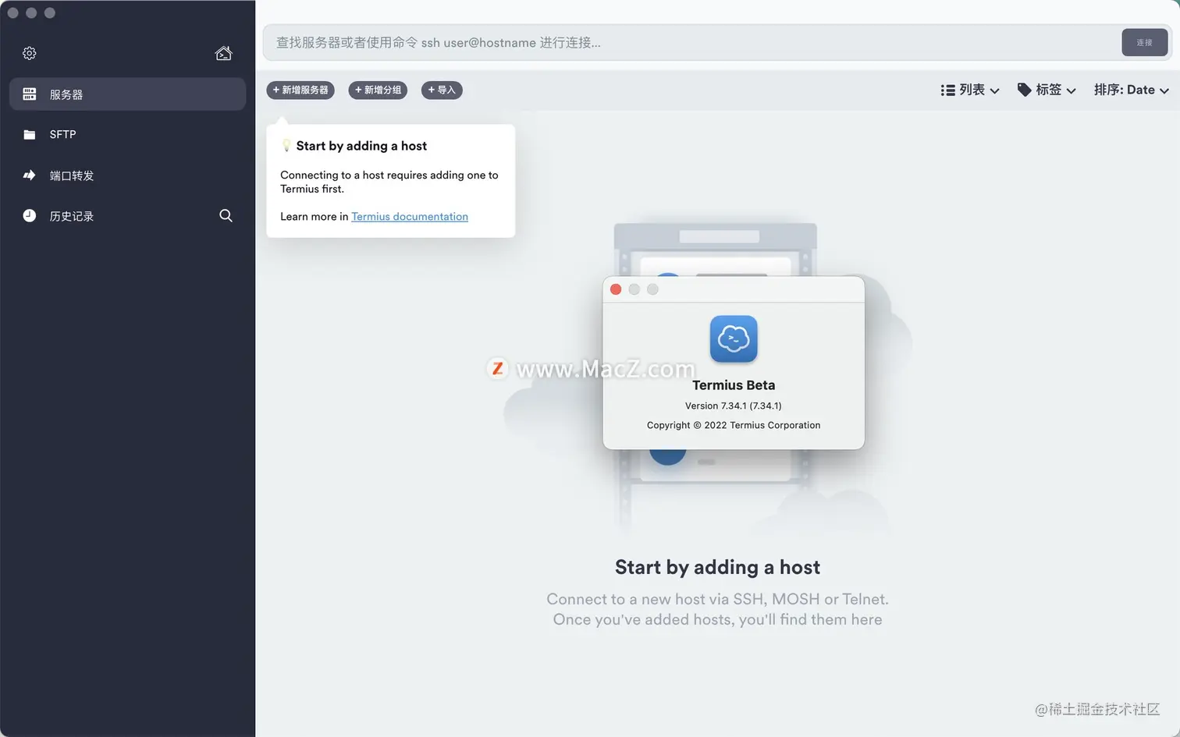
Task: Click the 'Start by adding a host' tooltip heading
Action: [x=361, y=146]
